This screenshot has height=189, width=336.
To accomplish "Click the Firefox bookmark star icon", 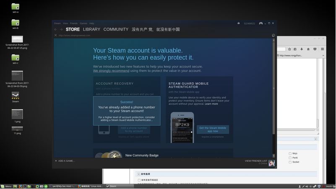I will [x=289, y=49].
